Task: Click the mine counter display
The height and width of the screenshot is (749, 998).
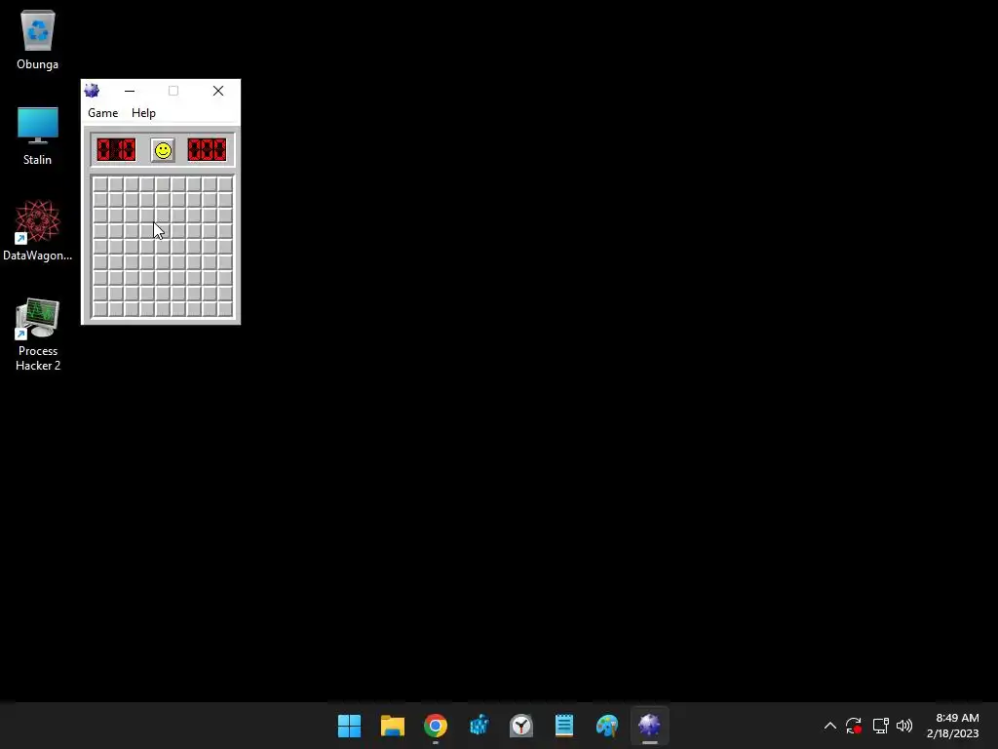Action: click(x=116, y=150)
